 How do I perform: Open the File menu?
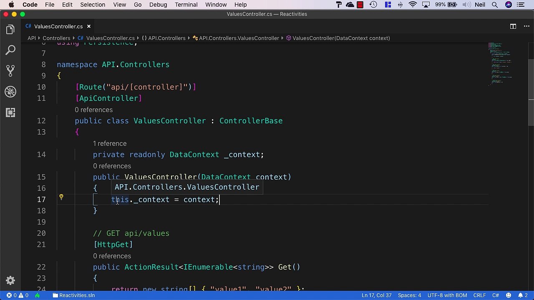pyautogui.click(x=50, y=5)
